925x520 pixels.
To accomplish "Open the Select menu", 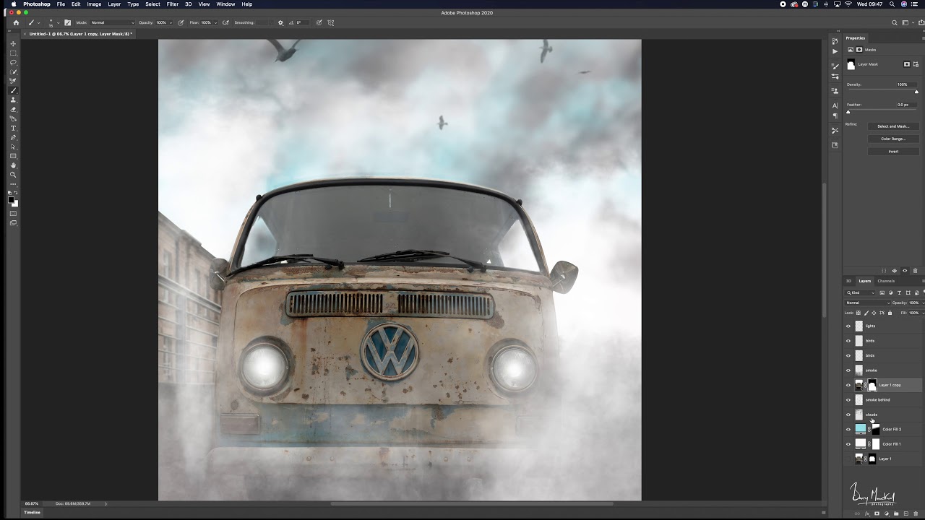I will [x=152, y=4].
